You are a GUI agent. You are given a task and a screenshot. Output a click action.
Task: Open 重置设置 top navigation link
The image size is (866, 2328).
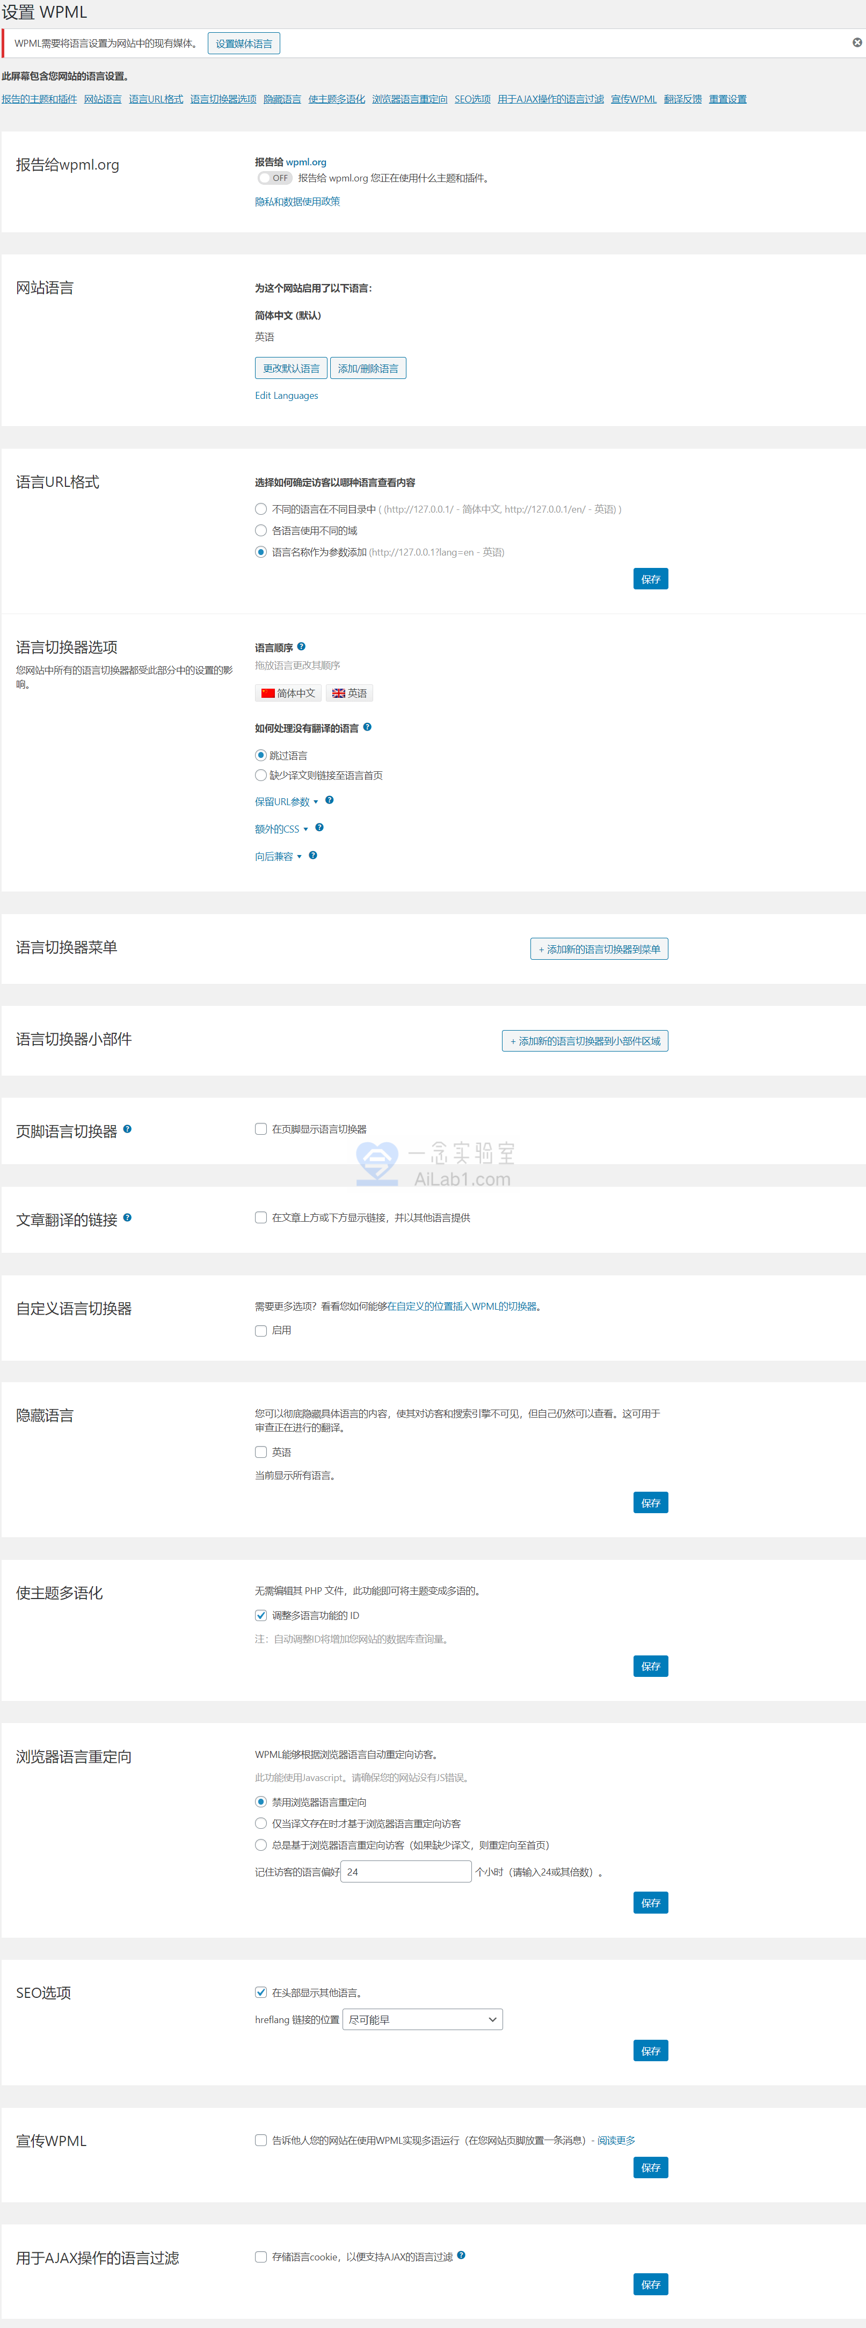(x=727, y=99)
